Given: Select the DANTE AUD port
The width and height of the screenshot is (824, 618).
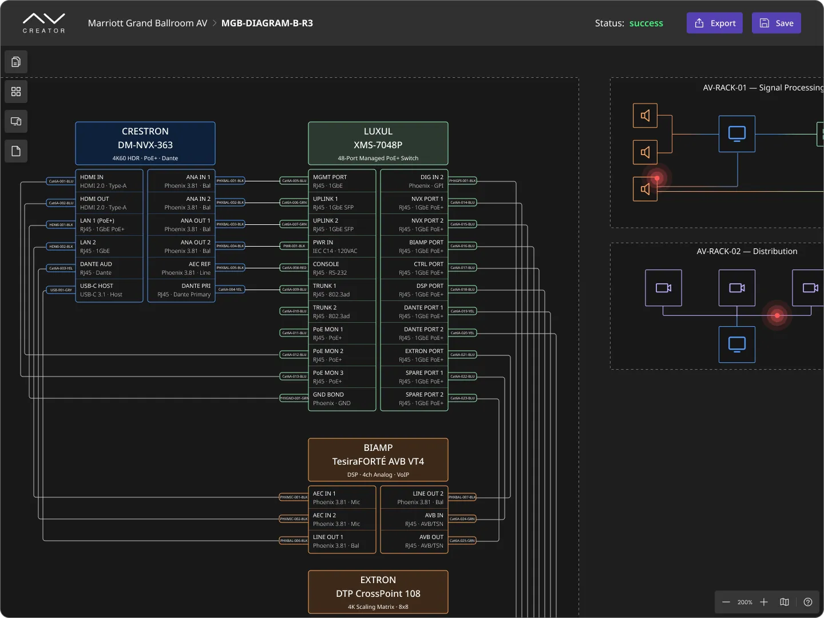Looking at the screenshot, I should tap(109, 268).
